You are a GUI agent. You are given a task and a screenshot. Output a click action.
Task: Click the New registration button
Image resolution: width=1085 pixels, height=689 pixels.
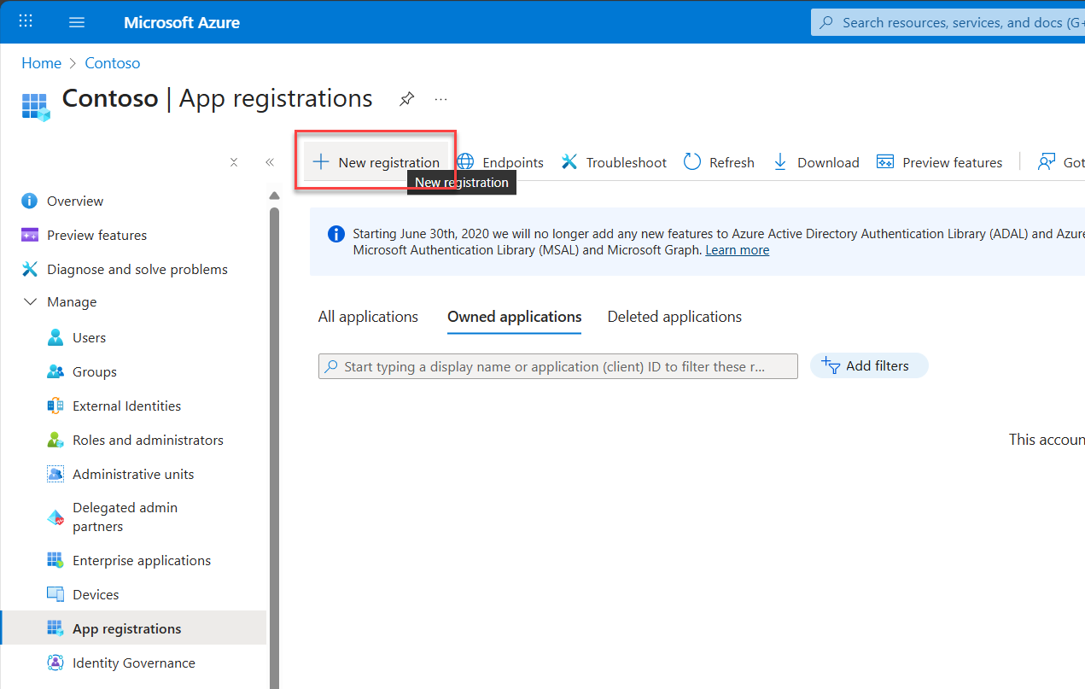[376, 162]
